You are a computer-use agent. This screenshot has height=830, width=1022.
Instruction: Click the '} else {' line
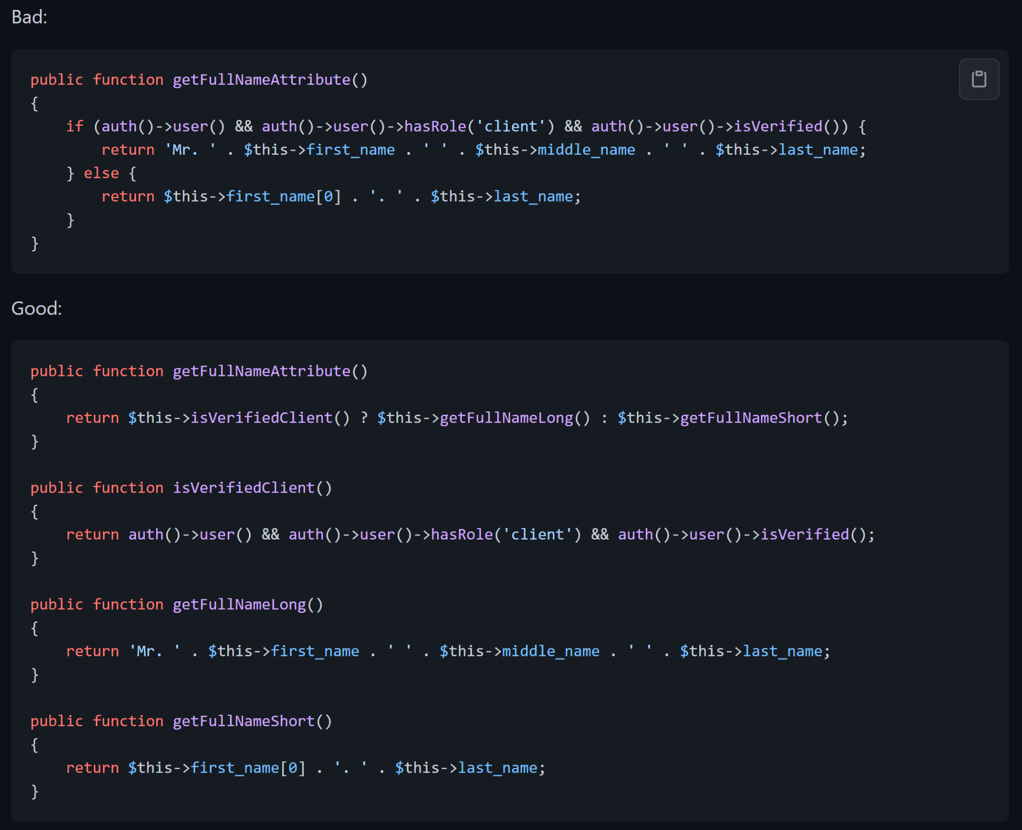coord(101,173)
